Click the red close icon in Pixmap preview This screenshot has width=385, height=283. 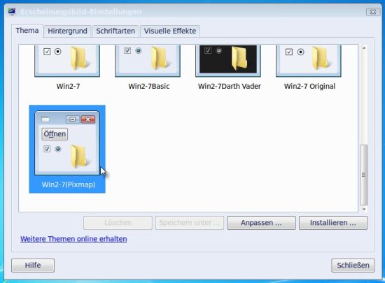pos(88,119)
